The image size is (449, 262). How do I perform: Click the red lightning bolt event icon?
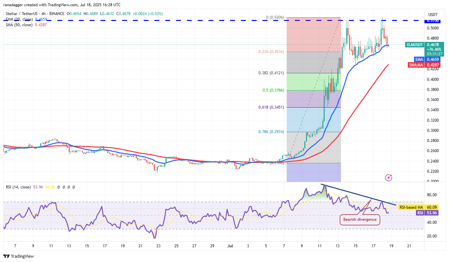389,178
